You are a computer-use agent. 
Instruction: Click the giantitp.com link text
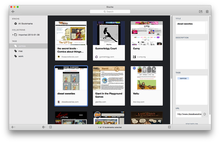[x=101, y=102]
